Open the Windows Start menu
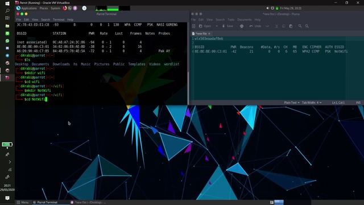 [7, 3]
